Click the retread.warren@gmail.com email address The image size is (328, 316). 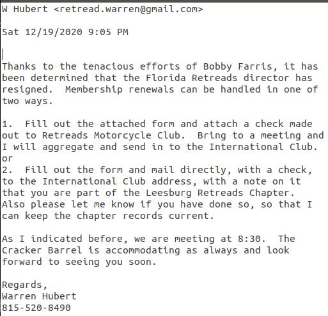tap(128, 10)
